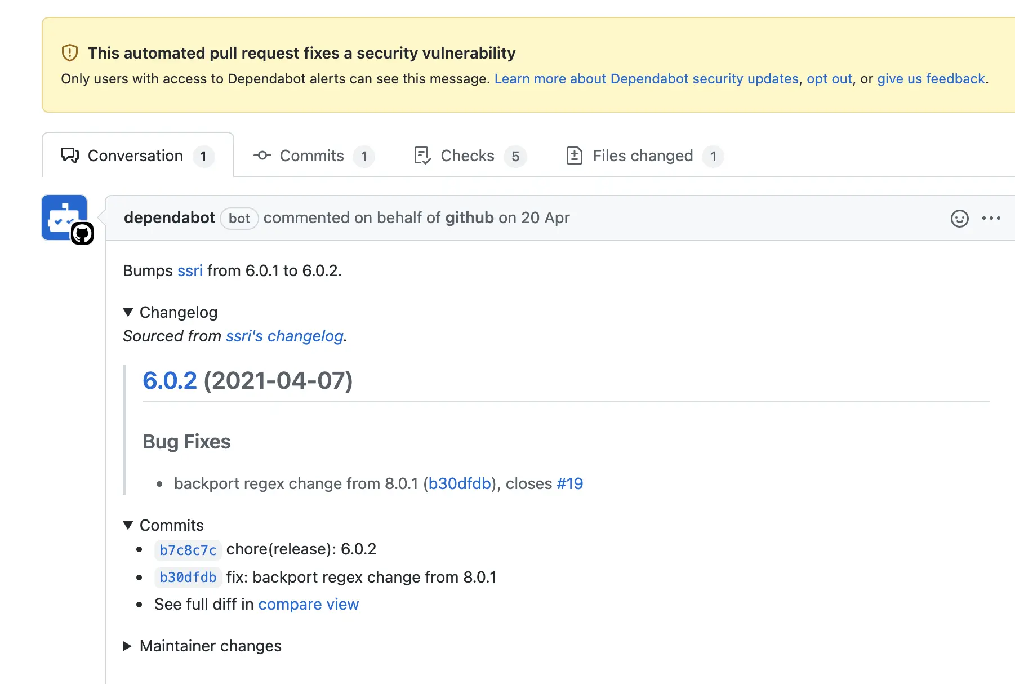Viewport: 1015px width, 684px height.
Task: Open Learn more about Dependabot security updates
Action: (647, 79)
